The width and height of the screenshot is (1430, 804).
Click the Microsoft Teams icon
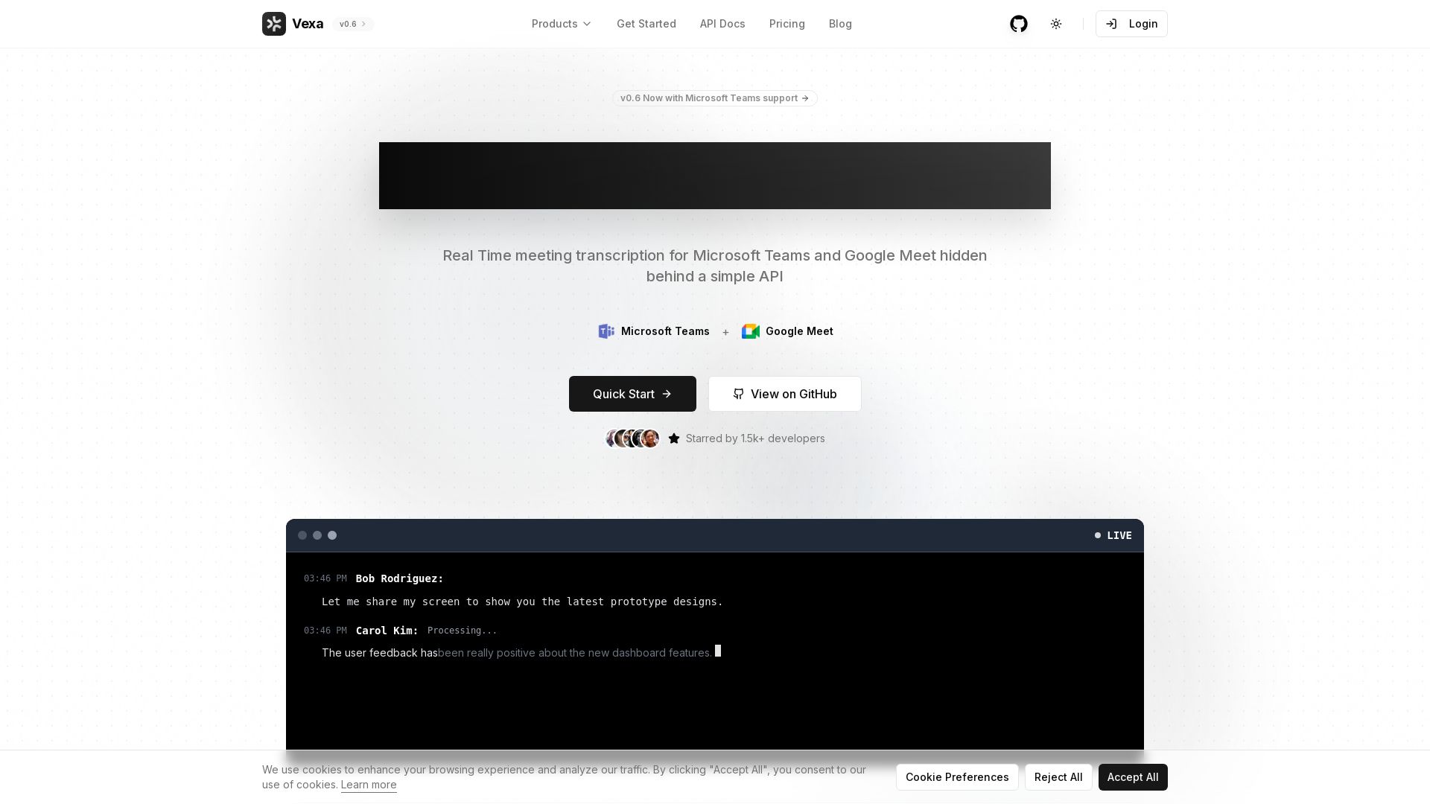606,331
